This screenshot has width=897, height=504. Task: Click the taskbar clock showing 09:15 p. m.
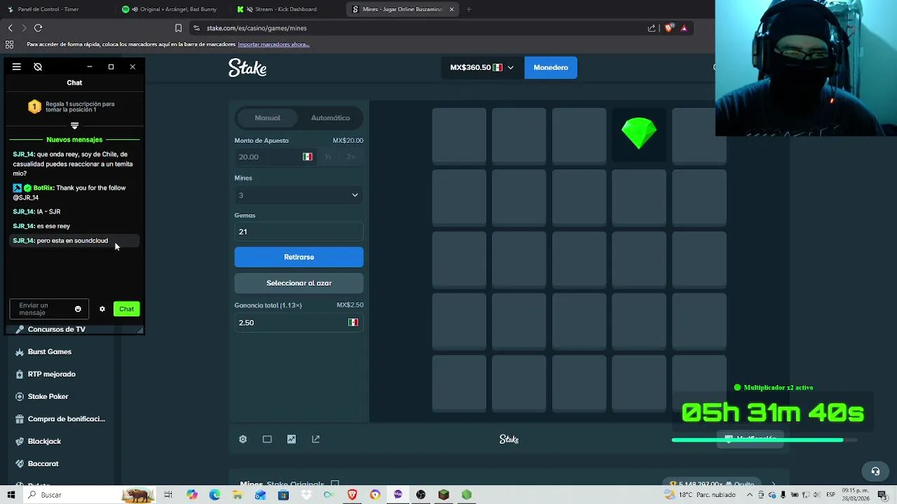pos(856,495)
